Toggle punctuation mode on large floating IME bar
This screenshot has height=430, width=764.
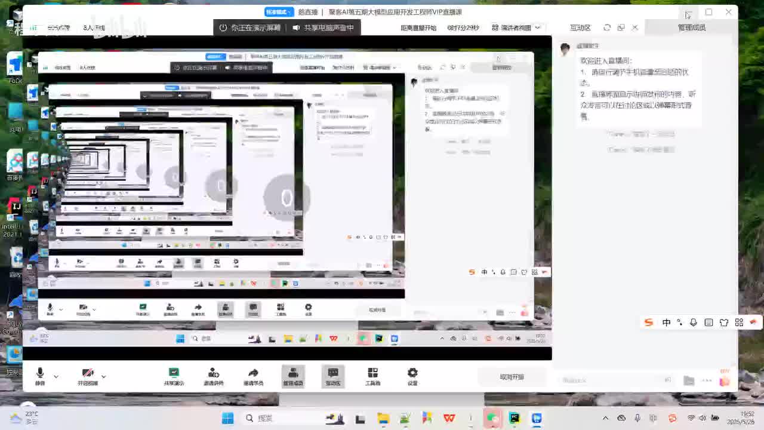tap(680, 322)
